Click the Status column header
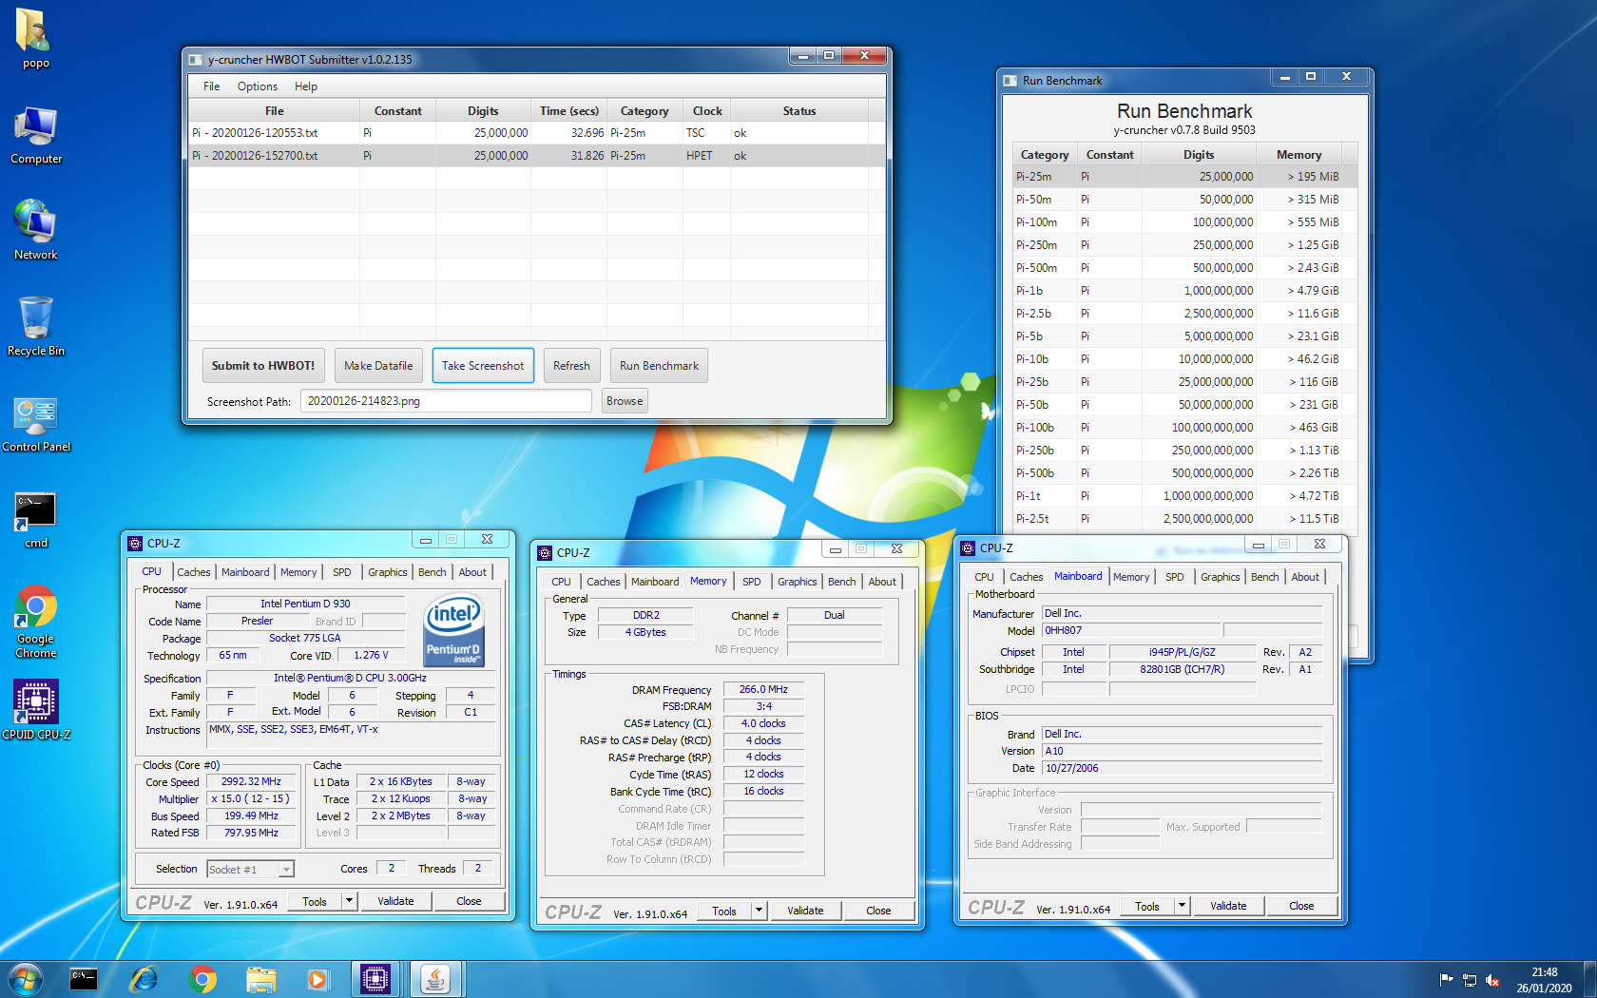Screen dimensions: 1597x998 pos(798,111)
